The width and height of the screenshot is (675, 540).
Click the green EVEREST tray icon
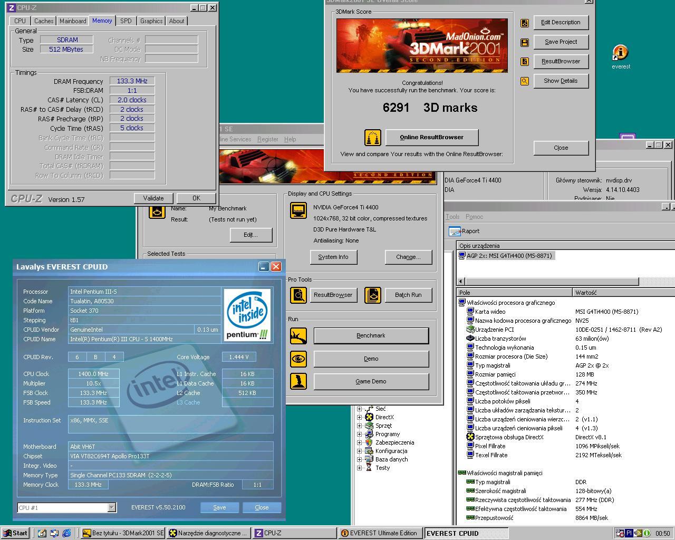tap(647, 533)
